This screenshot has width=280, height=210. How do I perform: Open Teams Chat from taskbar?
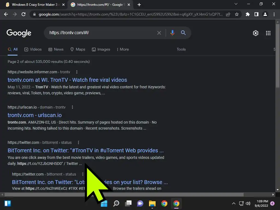tap(140, 203)
